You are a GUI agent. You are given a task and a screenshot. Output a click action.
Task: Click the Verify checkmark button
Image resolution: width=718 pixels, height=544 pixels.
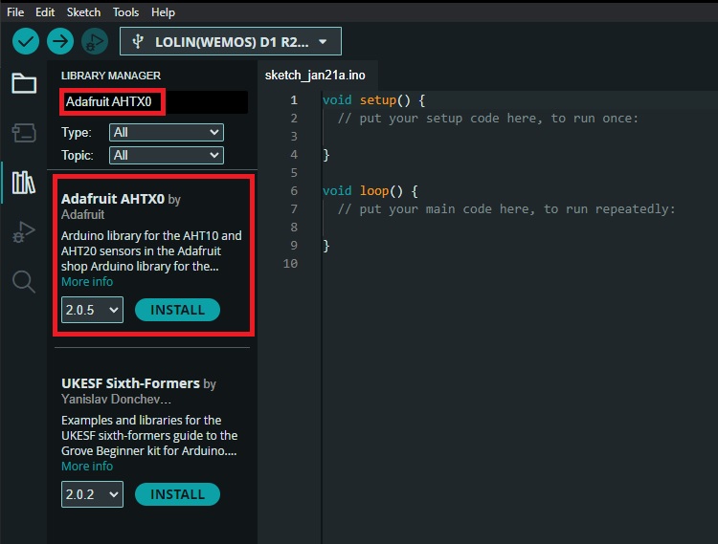(26, 42)
